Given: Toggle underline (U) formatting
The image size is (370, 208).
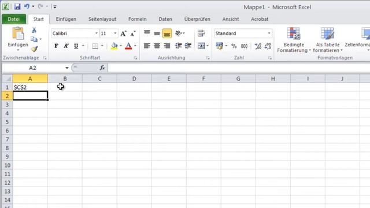Looking at the screenshot, I should click(x=76, y=46).
